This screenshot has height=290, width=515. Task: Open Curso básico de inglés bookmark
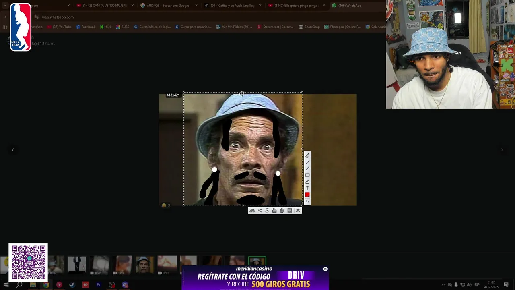pyautogui.click(x=152, y=27)
